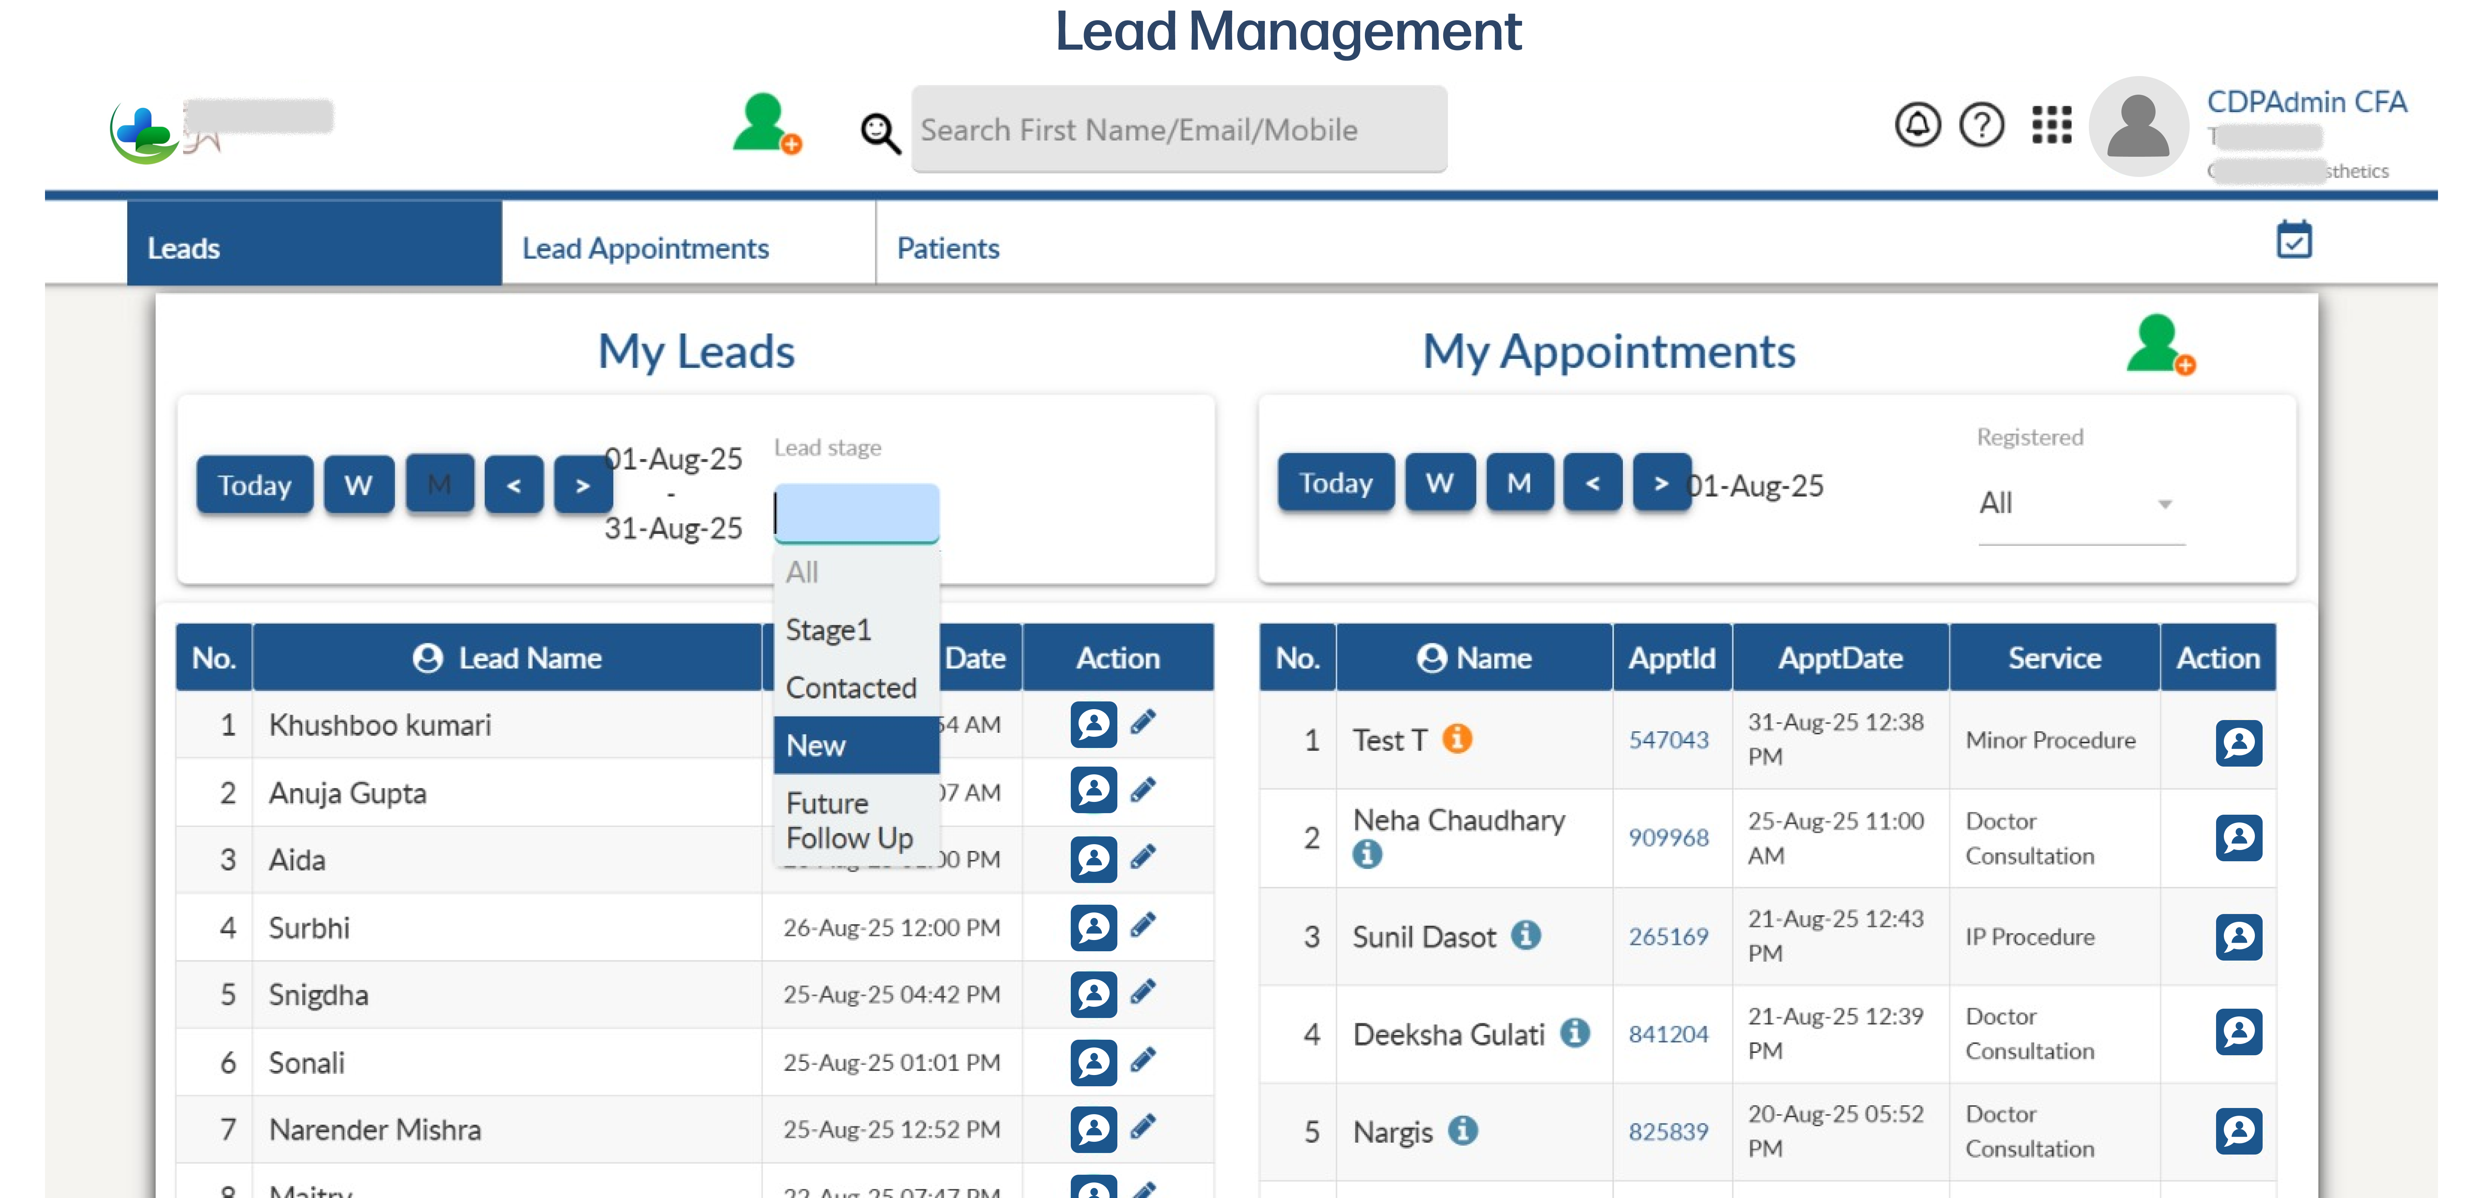Open action icon for Test T appointment

tap(2238, 742)
